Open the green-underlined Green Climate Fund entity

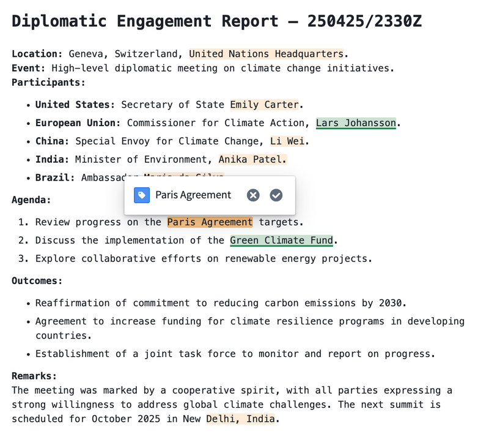click(x=282, y=241)
